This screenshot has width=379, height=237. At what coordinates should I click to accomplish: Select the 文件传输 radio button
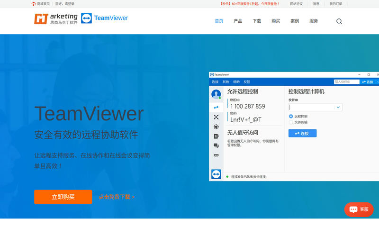(291, 122)
